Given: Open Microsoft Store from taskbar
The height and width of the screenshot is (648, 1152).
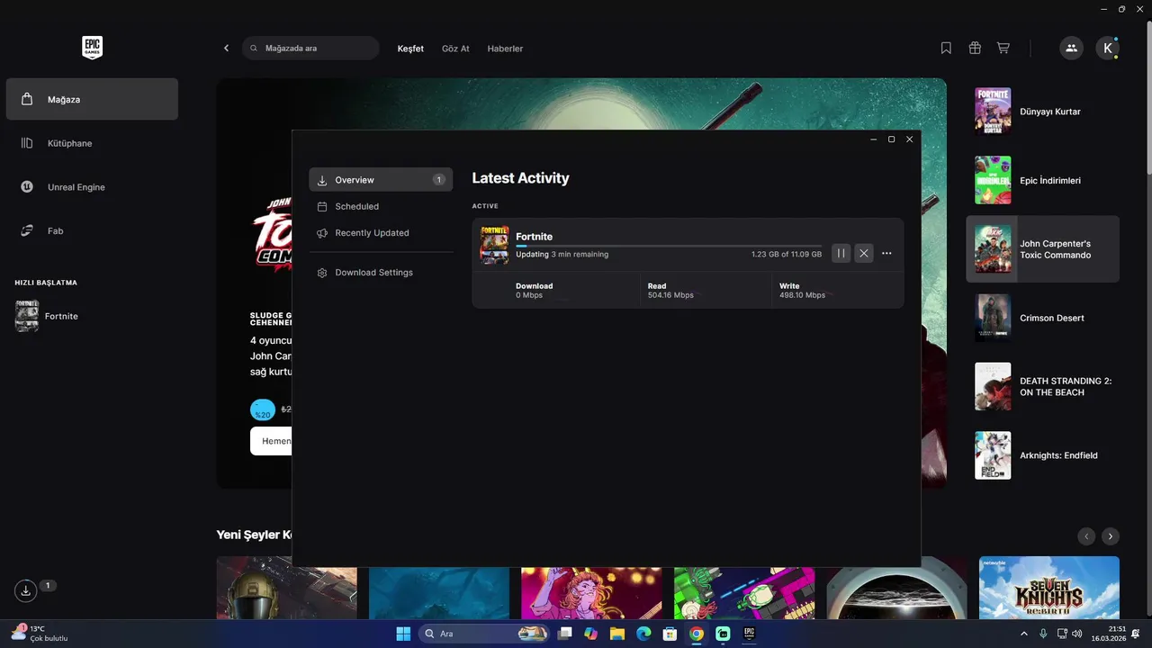Looking at the screenshot, I should (670, 634).
